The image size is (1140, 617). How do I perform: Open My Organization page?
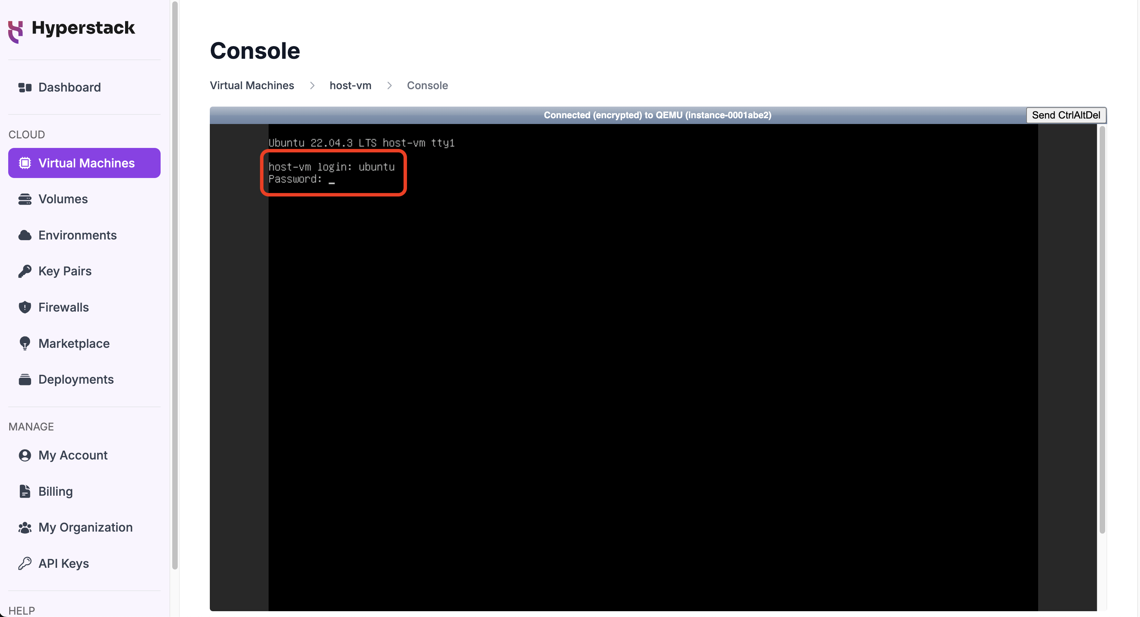coord(84,527)
